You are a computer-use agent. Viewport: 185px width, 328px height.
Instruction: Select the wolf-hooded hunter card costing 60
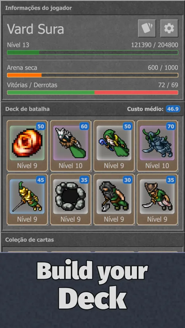pos(70,146)
